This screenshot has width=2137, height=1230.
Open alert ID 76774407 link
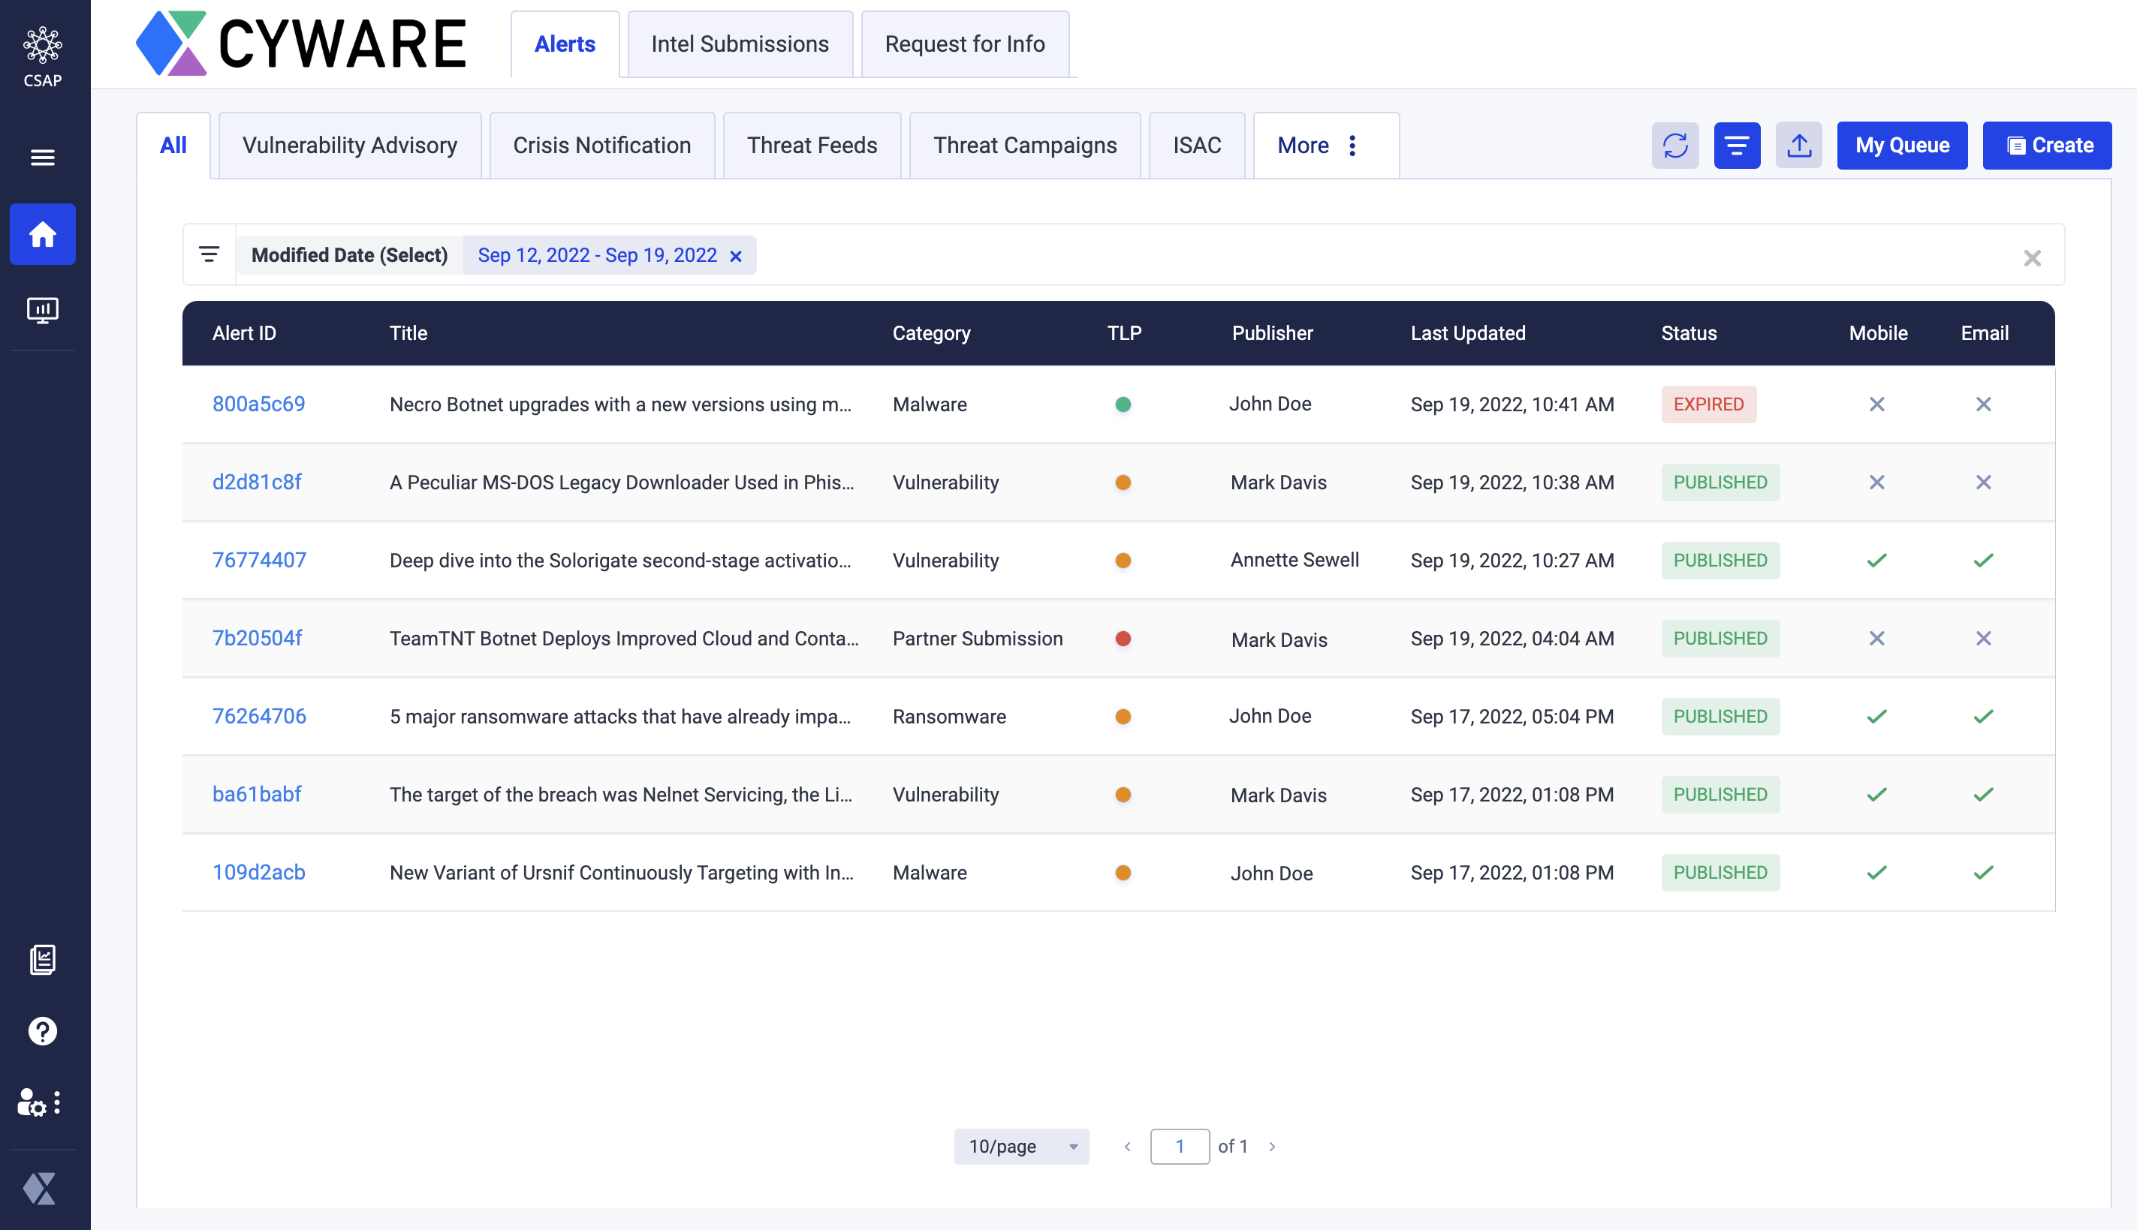(x=258, y=560)
